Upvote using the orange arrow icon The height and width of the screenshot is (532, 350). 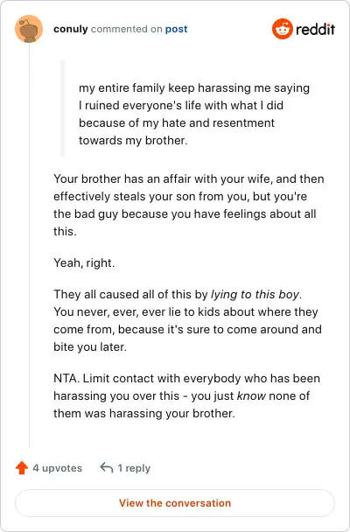(x=22, y=468)
